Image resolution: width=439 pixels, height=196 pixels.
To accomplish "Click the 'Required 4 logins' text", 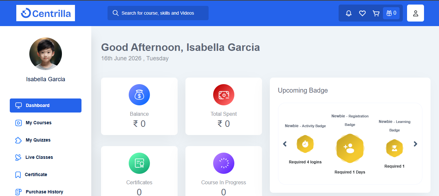I will pos(305,162).
